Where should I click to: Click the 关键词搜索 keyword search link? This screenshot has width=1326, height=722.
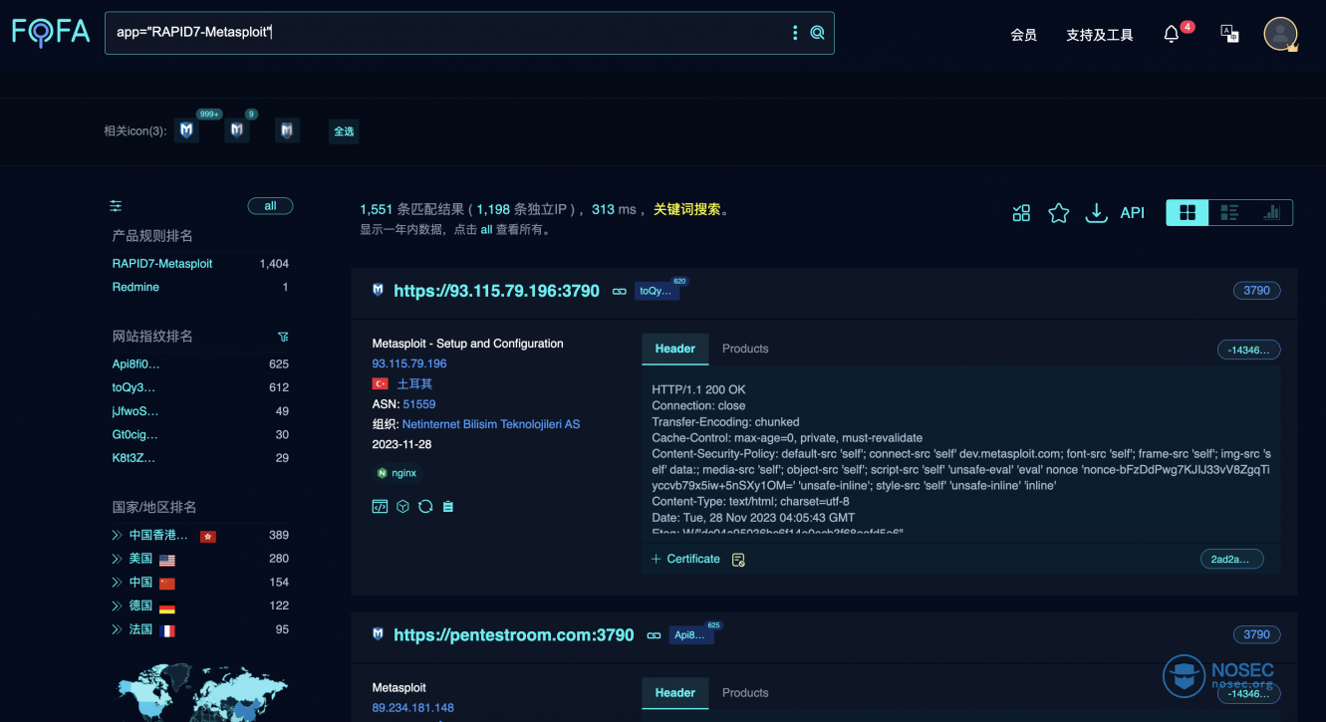tap(686, 210)
